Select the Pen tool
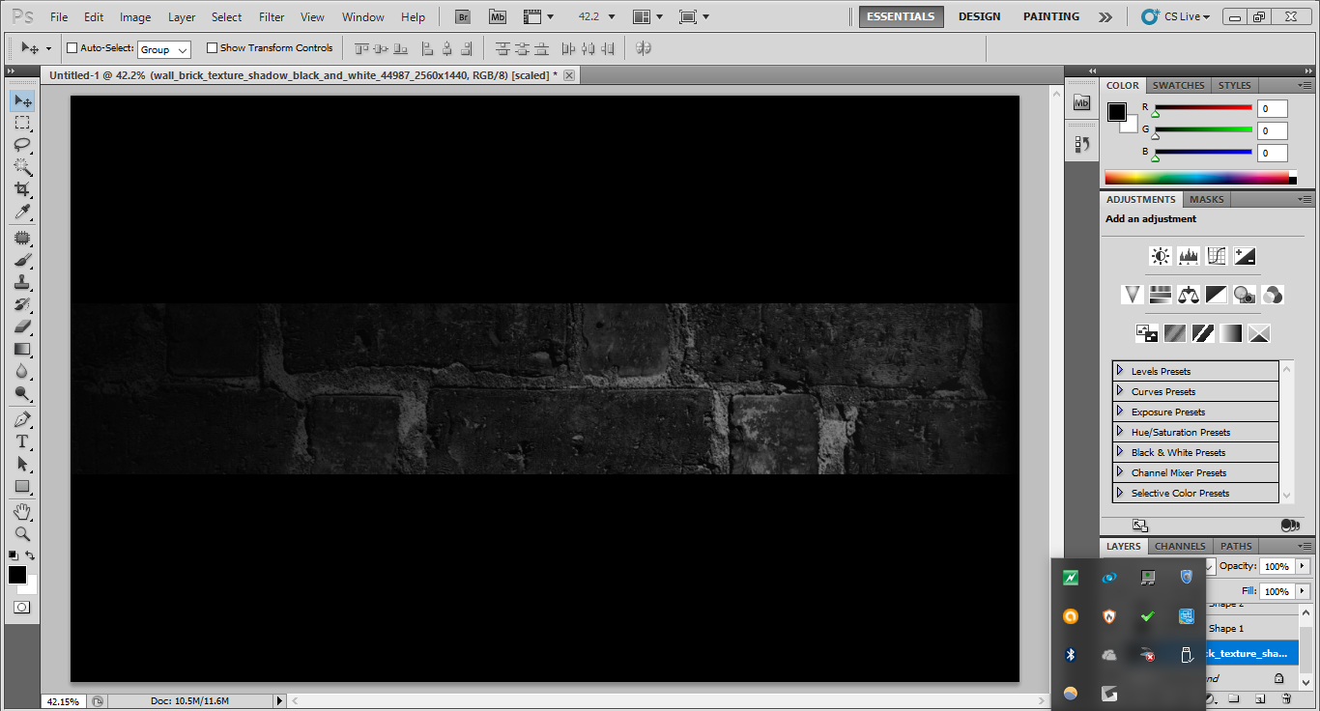The width and height of the screenshot is (1320, 711). (x=22, y=419)
